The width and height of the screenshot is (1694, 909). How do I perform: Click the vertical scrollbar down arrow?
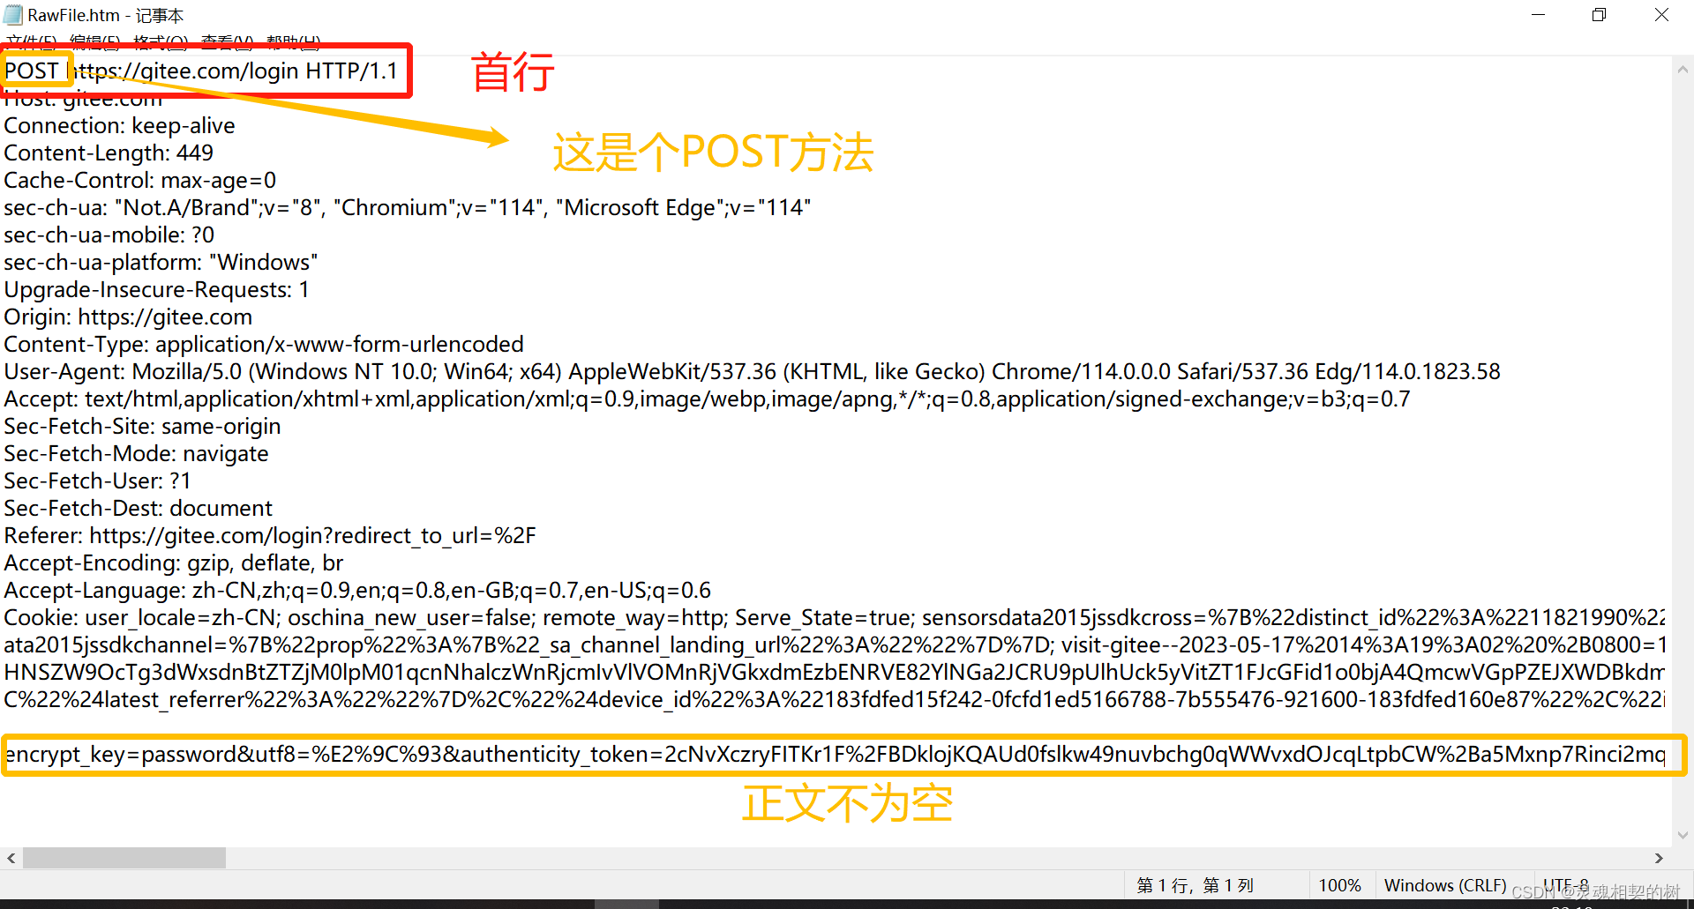click(1683, 835)
